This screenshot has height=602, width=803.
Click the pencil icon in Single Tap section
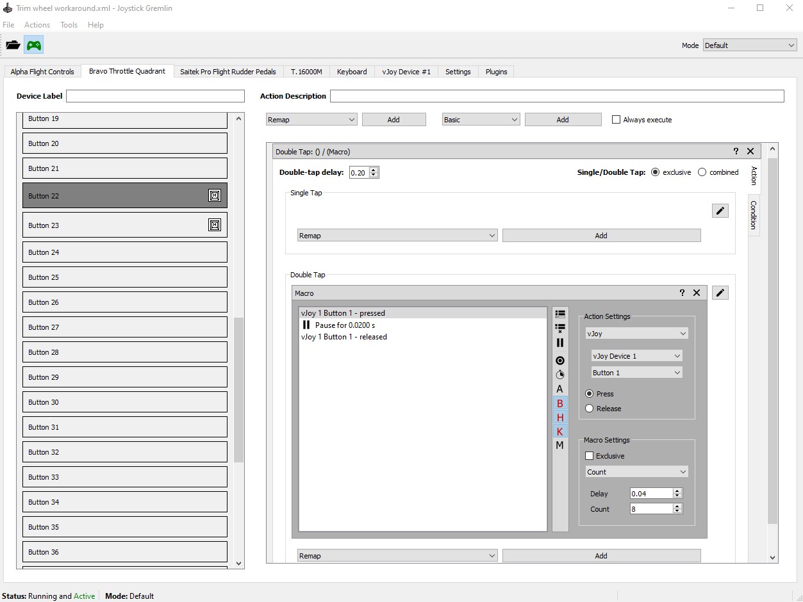tap(720, 211)
